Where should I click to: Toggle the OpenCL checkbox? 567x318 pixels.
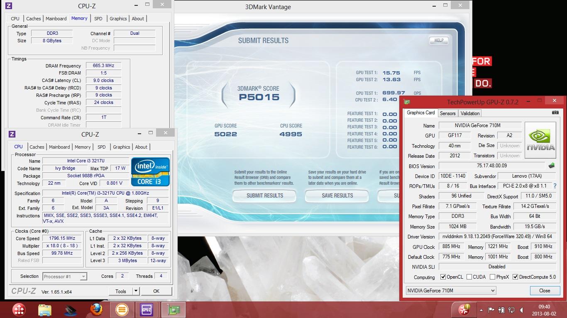pyautogui.click(x=443, y=277)
